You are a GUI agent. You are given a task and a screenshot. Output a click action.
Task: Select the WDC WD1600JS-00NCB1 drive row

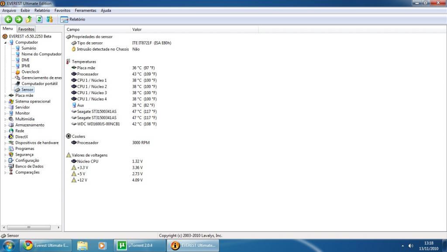click(x=114, y=124)
